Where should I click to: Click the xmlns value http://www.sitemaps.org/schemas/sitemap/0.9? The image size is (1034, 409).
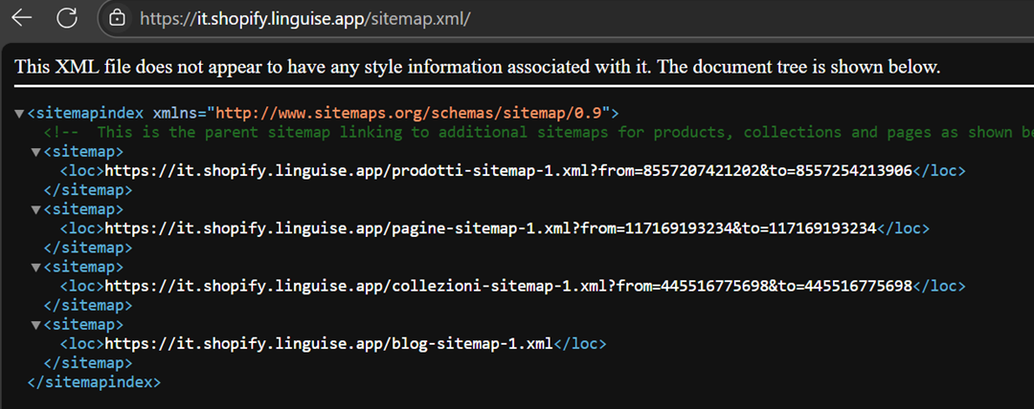409,113
